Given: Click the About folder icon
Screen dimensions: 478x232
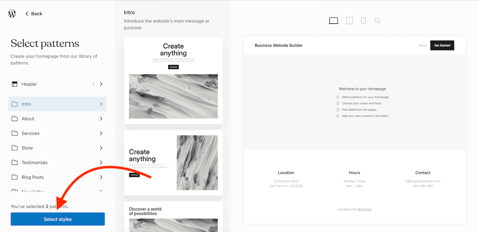Looking at the screenshot, I should click(x=15, y=119).
